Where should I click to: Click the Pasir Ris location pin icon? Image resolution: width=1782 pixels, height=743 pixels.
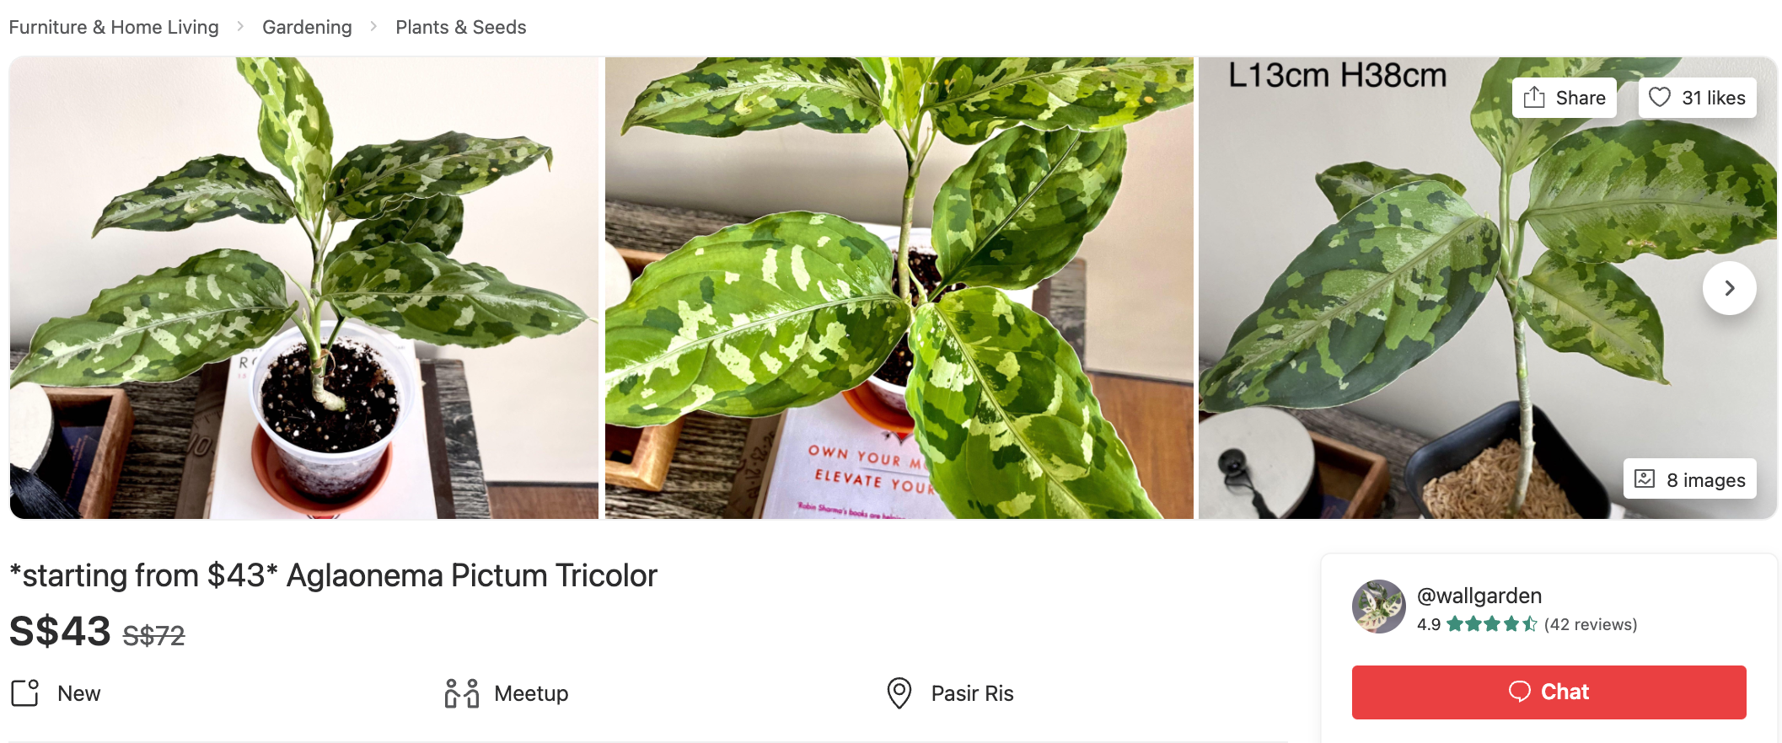[x=899, y=693]
